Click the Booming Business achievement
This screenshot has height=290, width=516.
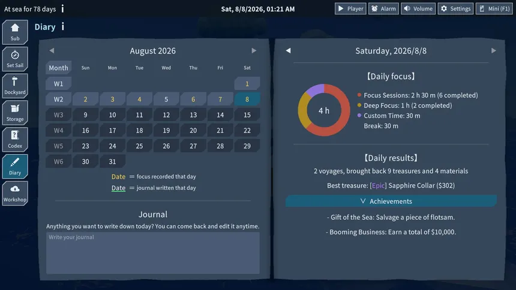[391, 232]
